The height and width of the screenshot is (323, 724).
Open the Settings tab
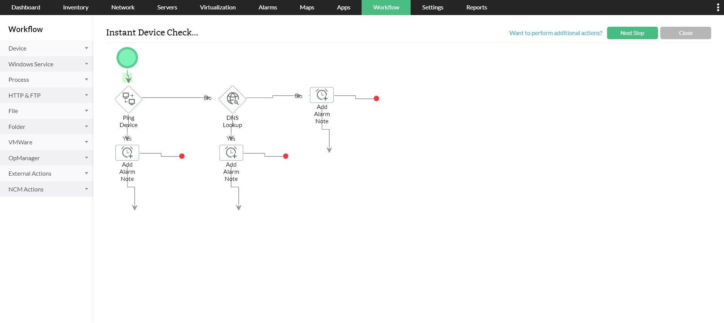(433, 8)
